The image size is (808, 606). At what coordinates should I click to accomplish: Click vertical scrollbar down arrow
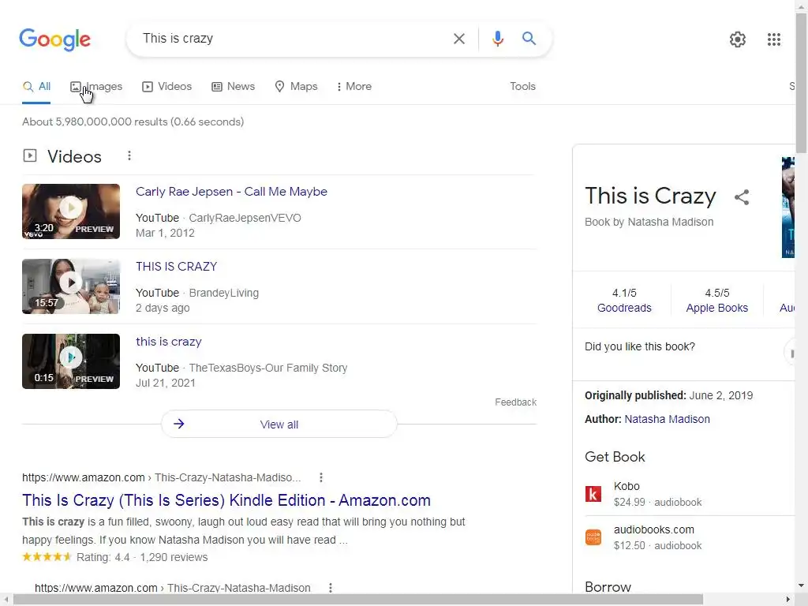[802, 585]
